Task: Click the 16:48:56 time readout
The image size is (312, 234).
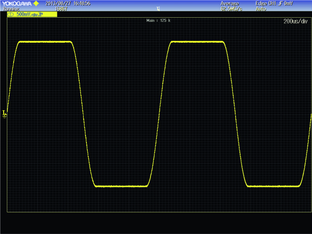Action: [82, 3]
